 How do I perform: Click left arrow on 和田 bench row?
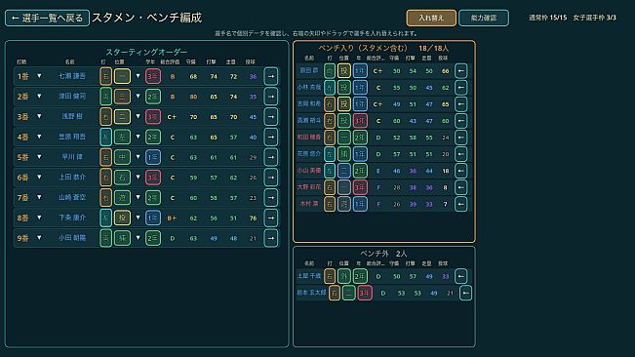tap(460, 138)
